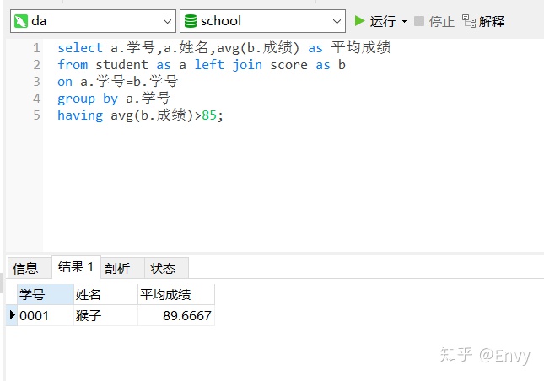544x381 pixels.
Task: Select the cell containing 猴子
Action: (x=105, y=315)
